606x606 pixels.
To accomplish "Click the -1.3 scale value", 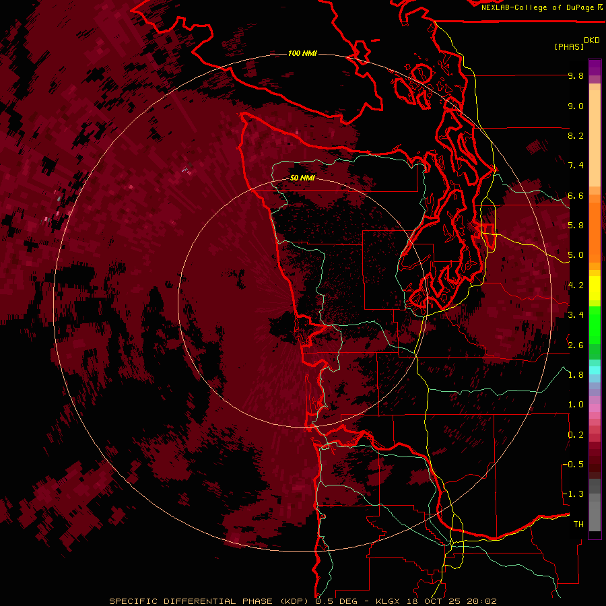I will [574, 494].
